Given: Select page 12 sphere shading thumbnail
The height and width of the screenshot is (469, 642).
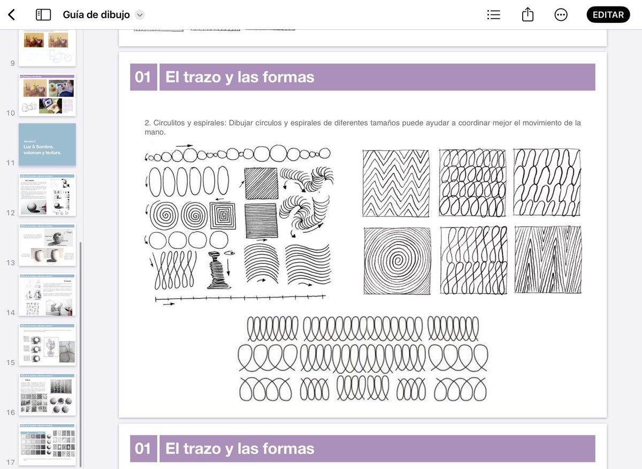Looking at the screenshot, I should click(x=47, y=195).
